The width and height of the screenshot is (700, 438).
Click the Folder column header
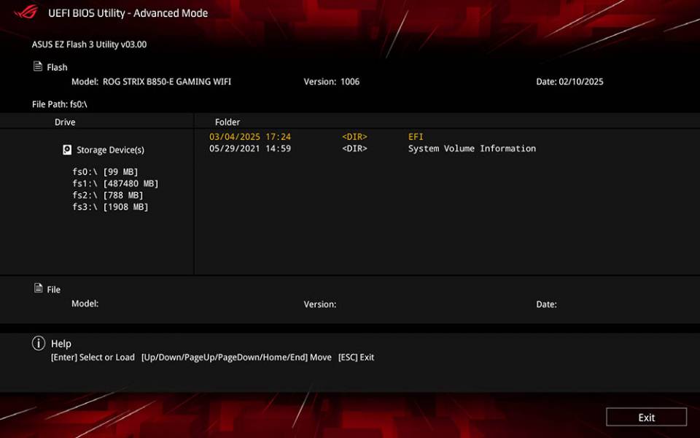pos(227,122)
